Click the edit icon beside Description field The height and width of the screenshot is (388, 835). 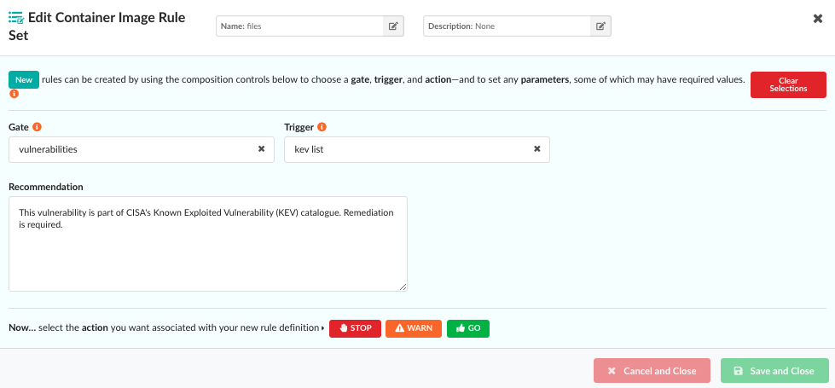600,26
